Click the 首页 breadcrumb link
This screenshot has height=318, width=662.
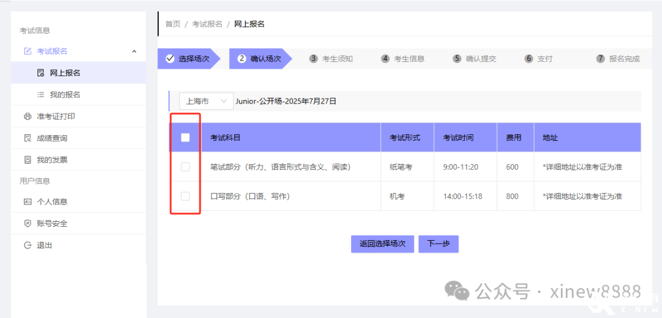point(173,24)
